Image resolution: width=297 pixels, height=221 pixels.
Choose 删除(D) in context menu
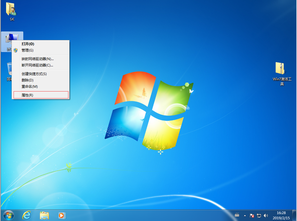[x=40, y=80]
